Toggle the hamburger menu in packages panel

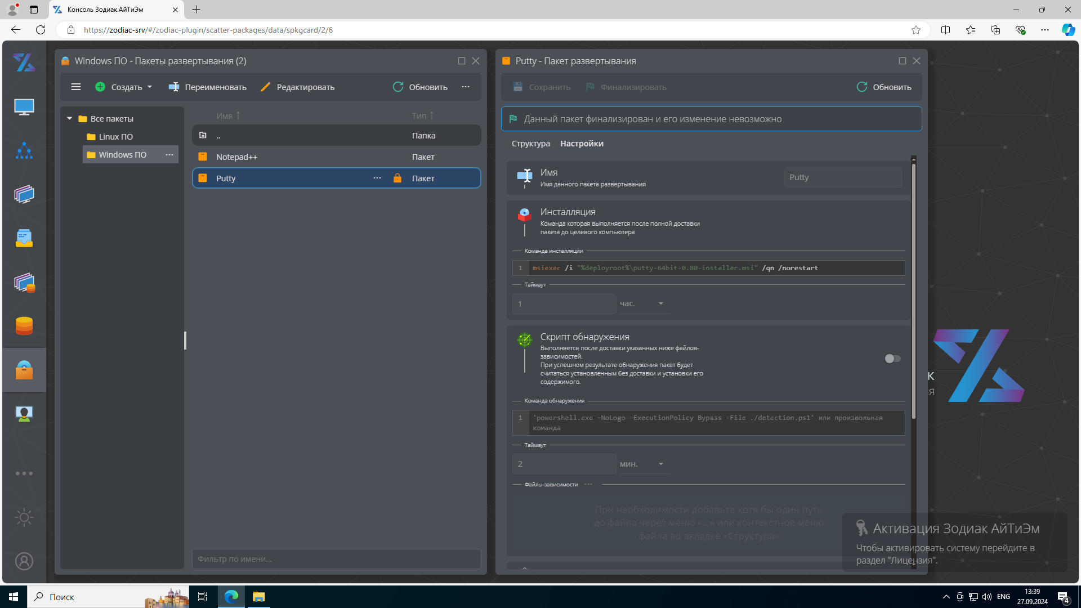point(76,87)
